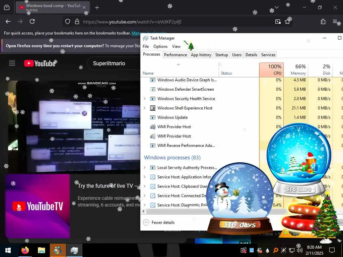Open Task Manager View menu
Screen dimensions: 343x257
[x=176, y=46]
